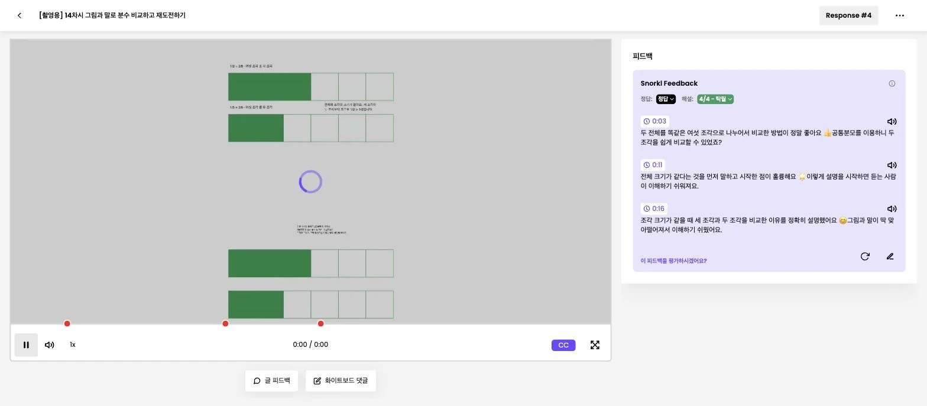Enter fullscreen video mode
Screen dimensions: 927x406
pos(595,345)
